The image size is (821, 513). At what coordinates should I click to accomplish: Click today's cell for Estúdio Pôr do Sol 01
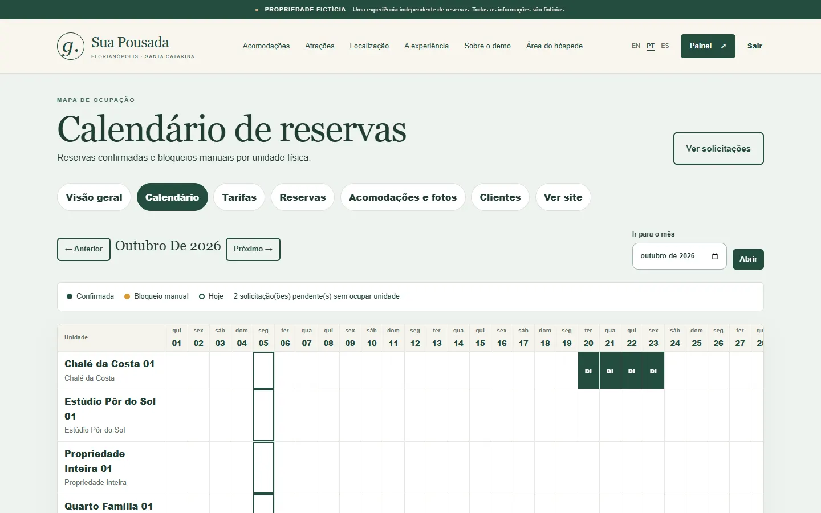pyautogui.click(x=263, y=416)
